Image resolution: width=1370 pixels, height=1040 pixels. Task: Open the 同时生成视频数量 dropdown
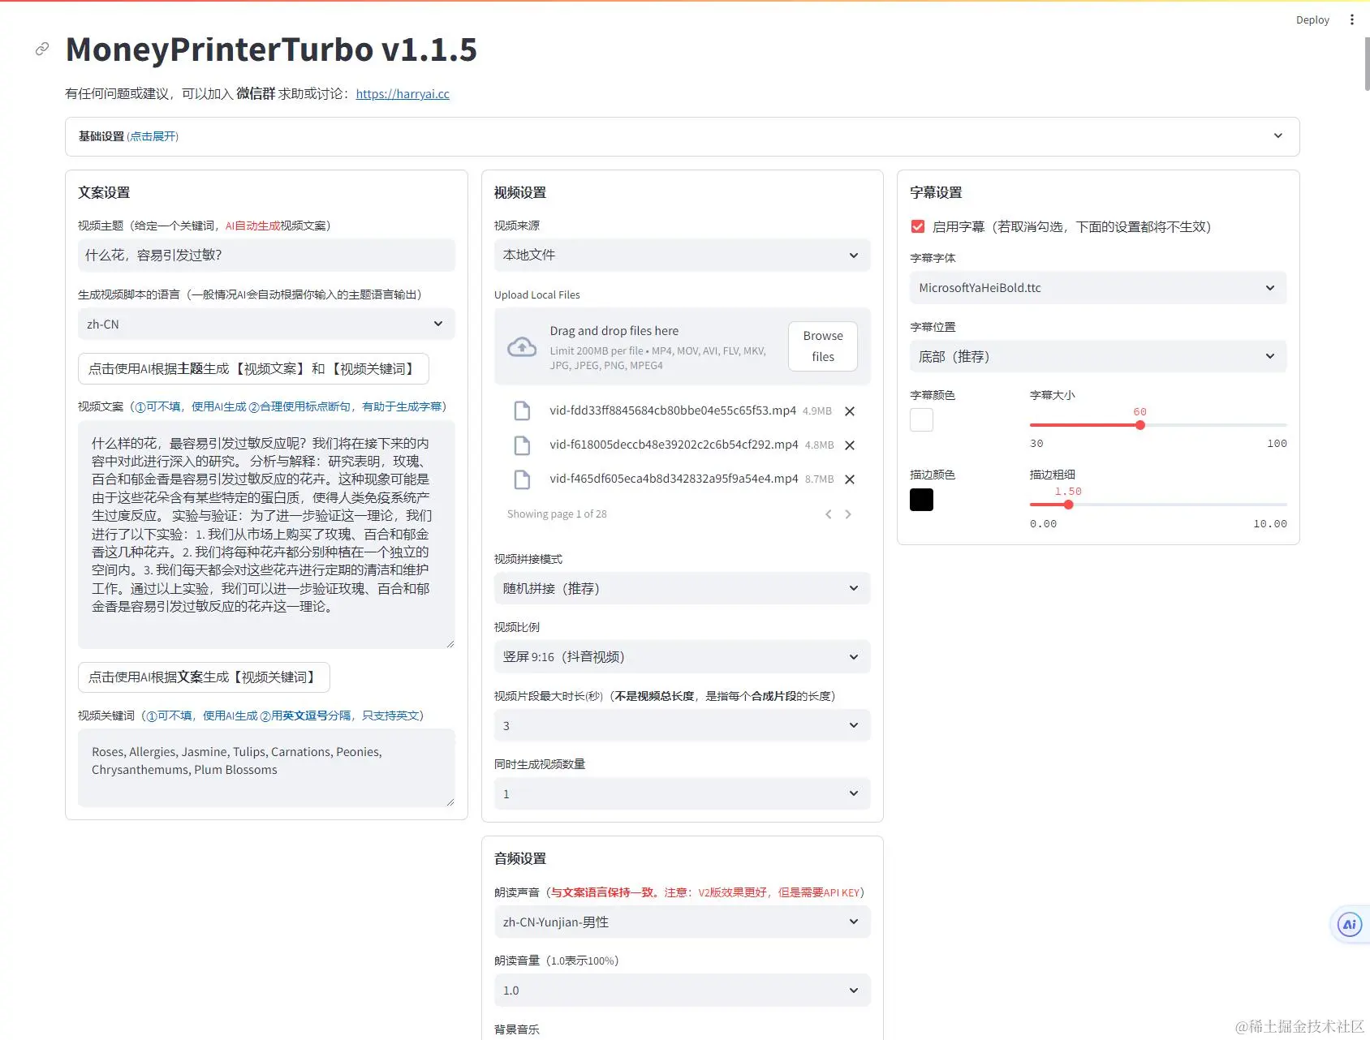[682, 793]
